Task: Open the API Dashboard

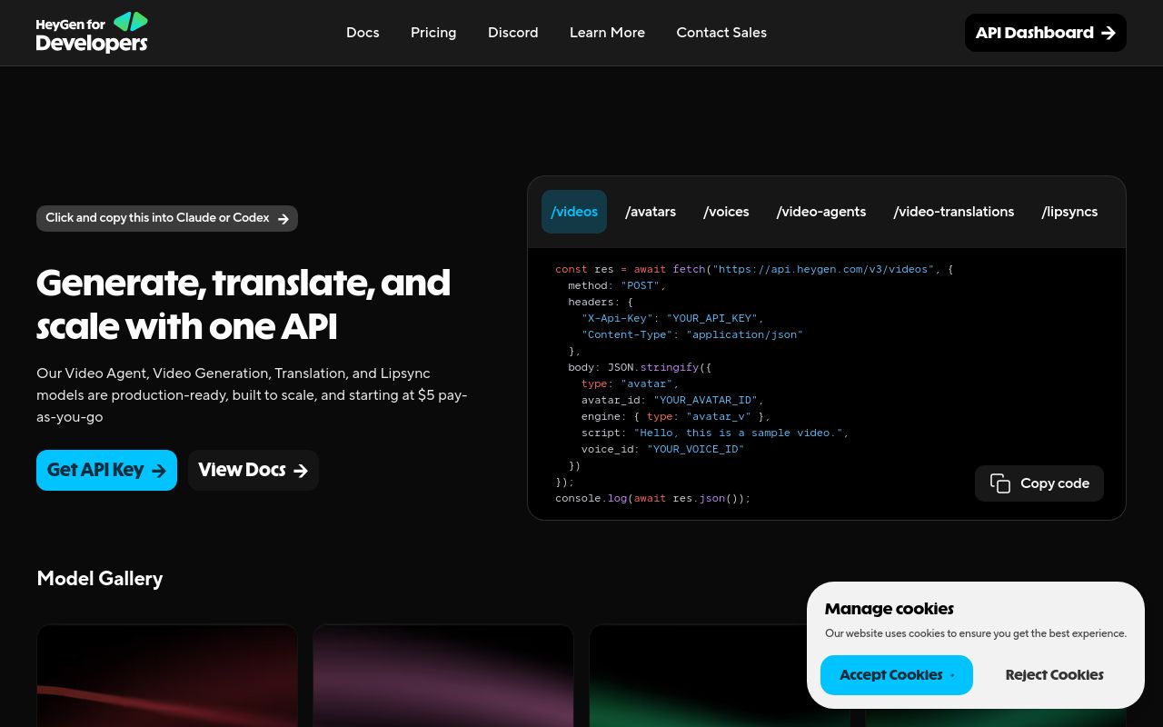Action: pyautogui.click(x=1046, y=33)
